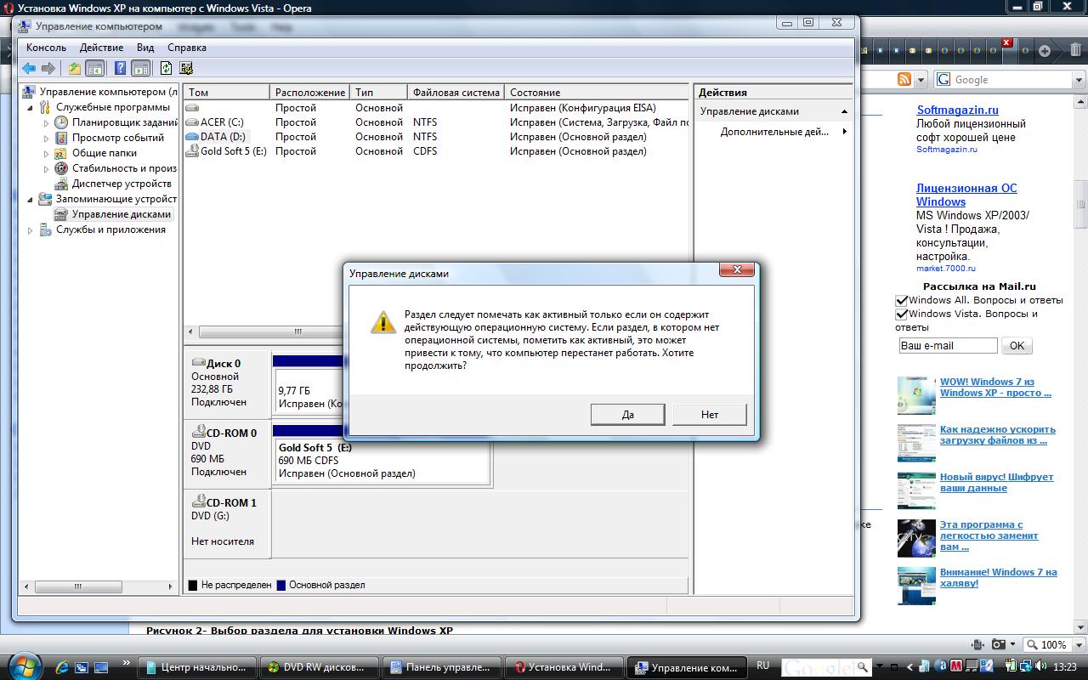This screenshot has height=680, width=1088.
Task: Click the warning icon in the dialog
Action: click(383, 322)
